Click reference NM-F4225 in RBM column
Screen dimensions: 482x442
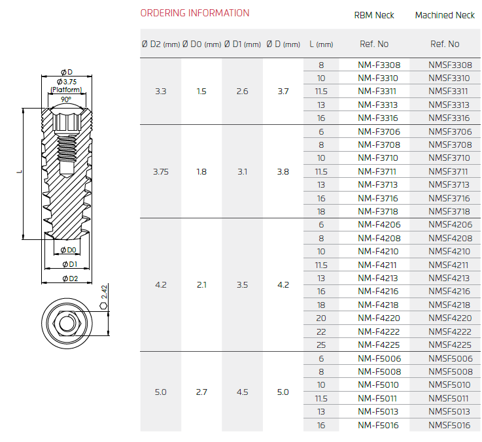[x=379, y=345]
